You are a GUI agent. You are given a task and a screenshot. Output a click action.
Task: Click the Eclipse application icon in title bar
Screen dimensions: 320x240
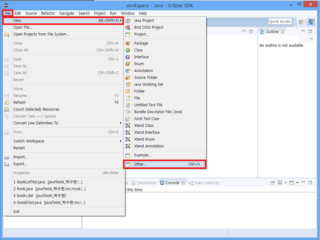[x=6, y=5]
